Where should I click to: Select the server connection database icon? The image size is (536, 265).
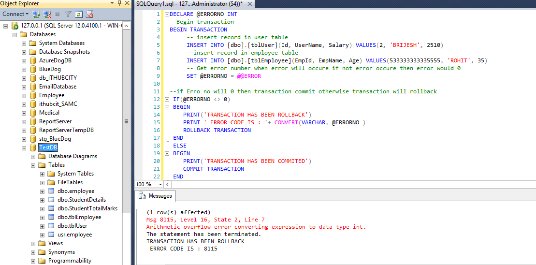14,26
